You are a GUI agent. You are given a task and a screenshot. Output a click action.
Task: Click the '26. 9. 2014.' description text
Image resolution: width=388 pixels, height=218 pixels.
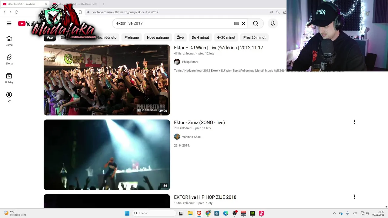[x=182, y=145]
